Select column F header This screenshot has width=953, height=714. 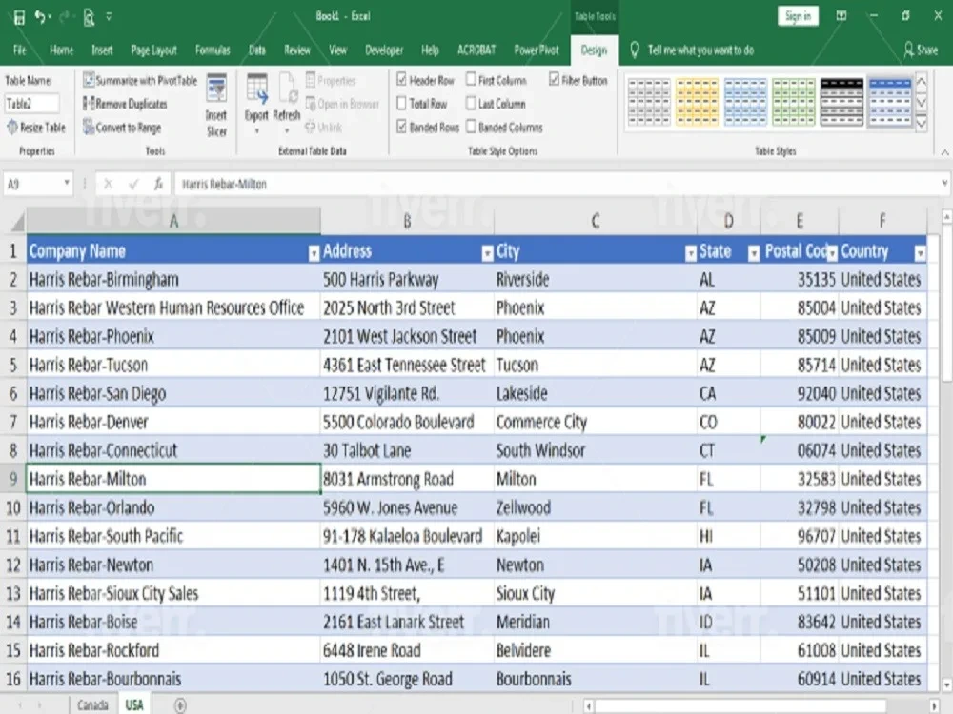point(882,221)
